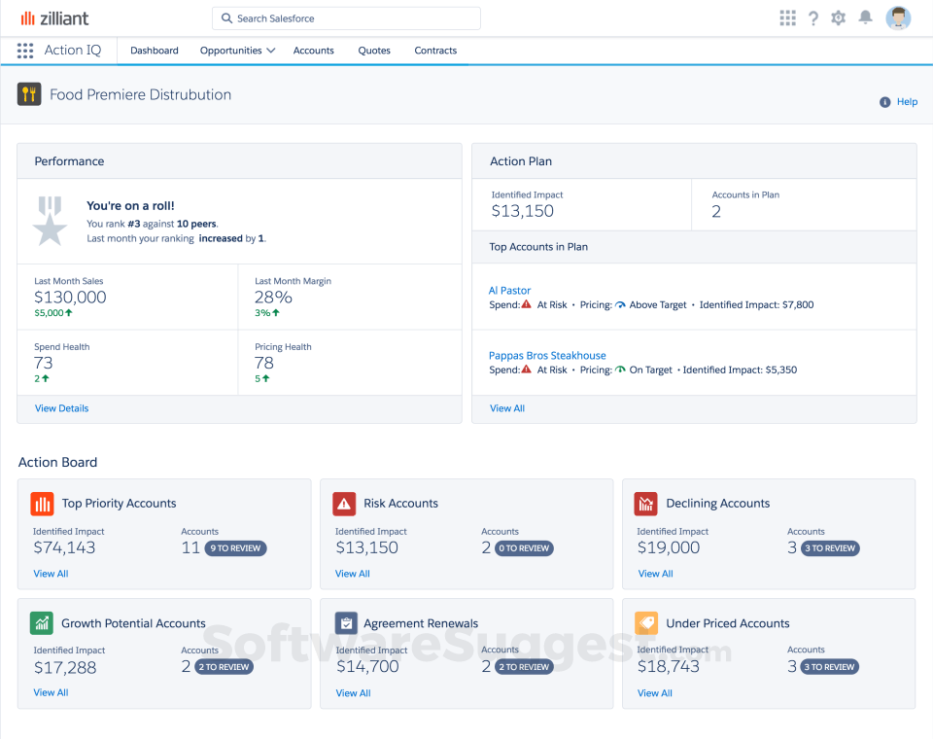Click View Details in the Performance panel

coord(61,408)
